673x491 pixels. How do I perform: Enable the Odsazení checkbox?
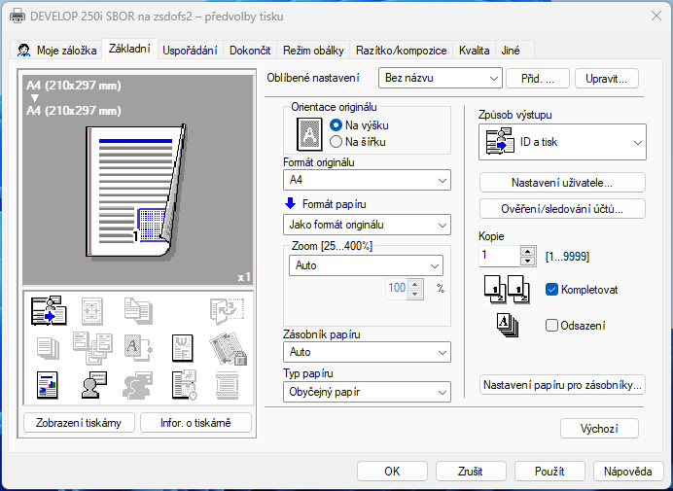(552, 326)
